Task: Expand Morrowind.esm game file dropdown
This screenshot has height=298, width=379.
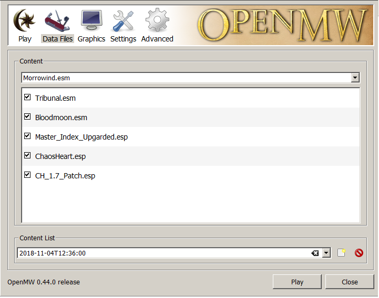Action: click(355, 78)
